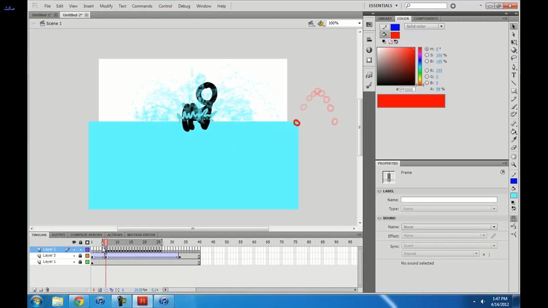Switch to the MOTION EDITOR tab
Viewport: 548px width, 308px height.
[x=141, y=235]
